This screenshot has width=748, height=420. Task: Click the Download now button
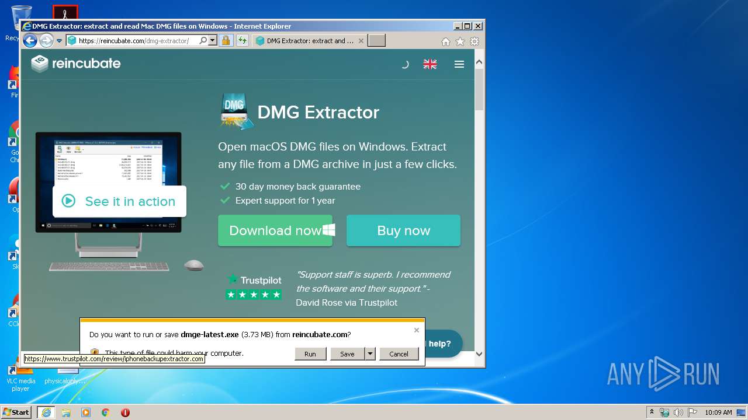[x=275, y=230]
